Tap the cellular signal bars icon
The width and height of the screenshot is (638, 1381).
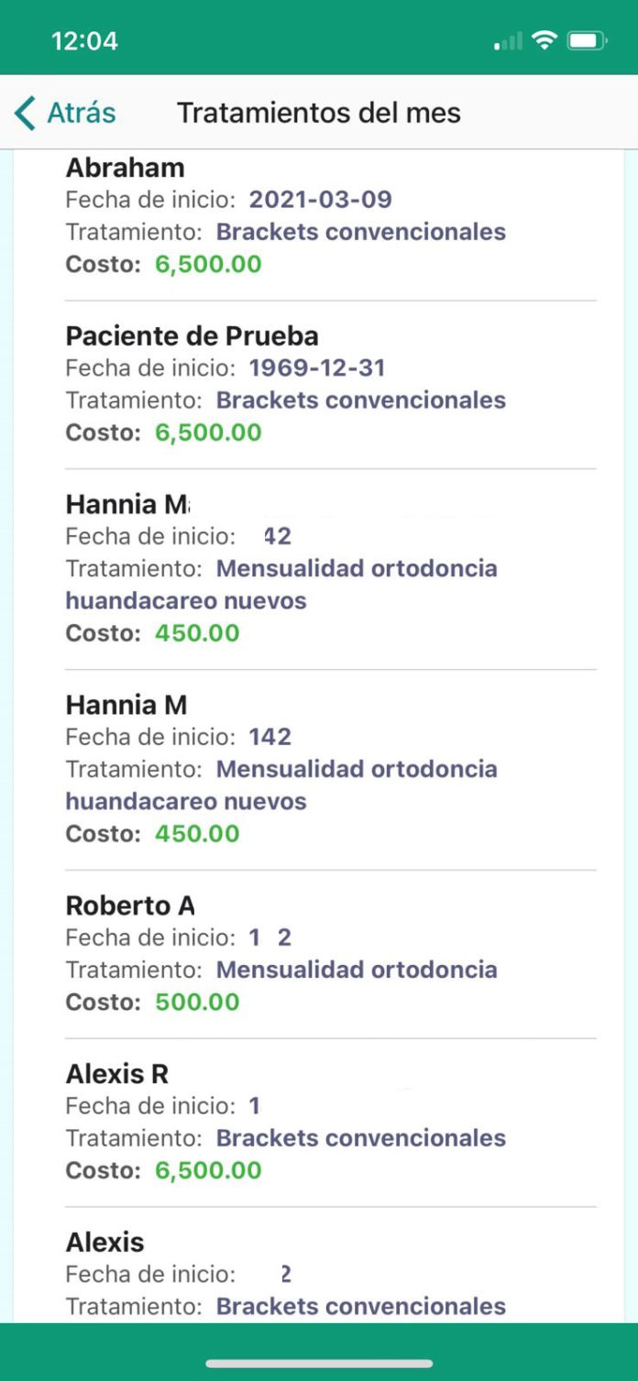coord(507,42)
